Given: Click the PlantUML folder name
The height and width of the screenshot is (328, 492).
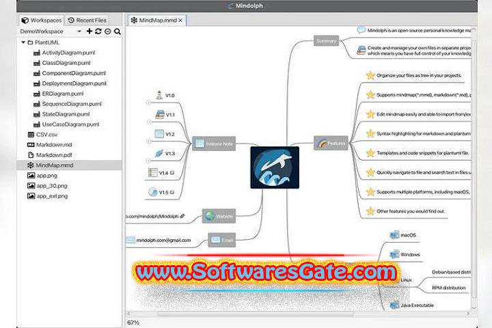Looking at the screenshot, I should click(46, 42).
